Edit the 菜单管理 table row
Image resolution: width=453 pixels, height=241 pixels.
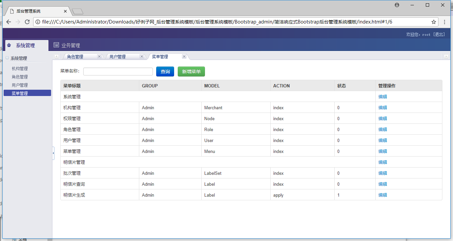click(x=383, y=151)
